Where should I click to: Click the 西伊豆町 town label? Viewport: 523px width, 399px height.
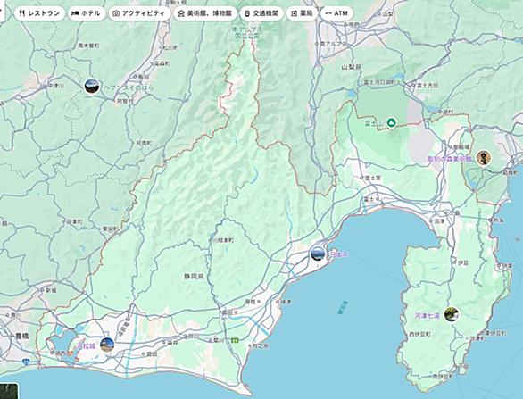click(x=419, y=334)
